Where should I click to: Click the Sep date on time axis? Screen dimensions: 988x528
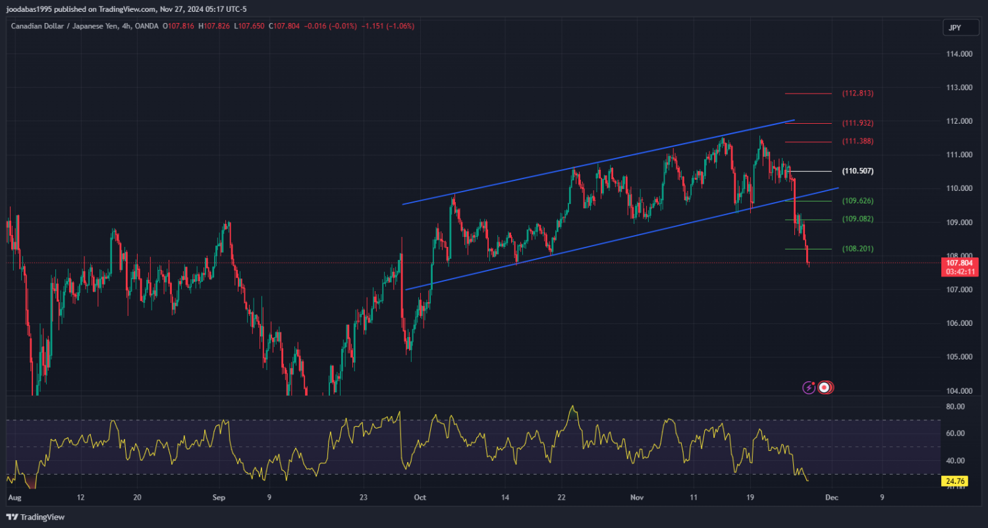(x=219, y=498)
